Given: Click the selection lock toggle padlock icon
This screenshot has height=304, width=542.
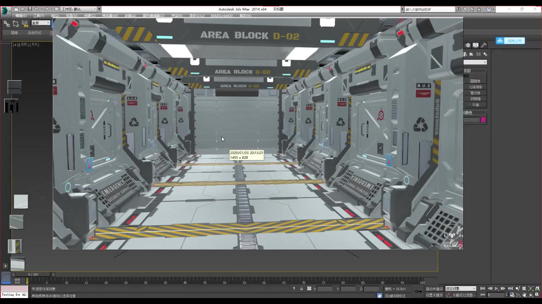Looking at the screenshot, I should (301, 288).
